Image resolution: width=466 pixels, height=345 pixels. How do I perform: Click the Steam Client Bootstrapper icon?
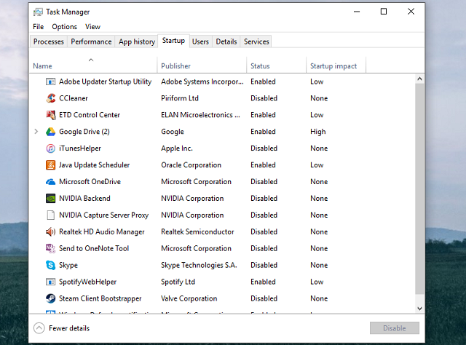pyautogui.click(x=50, y=298)
